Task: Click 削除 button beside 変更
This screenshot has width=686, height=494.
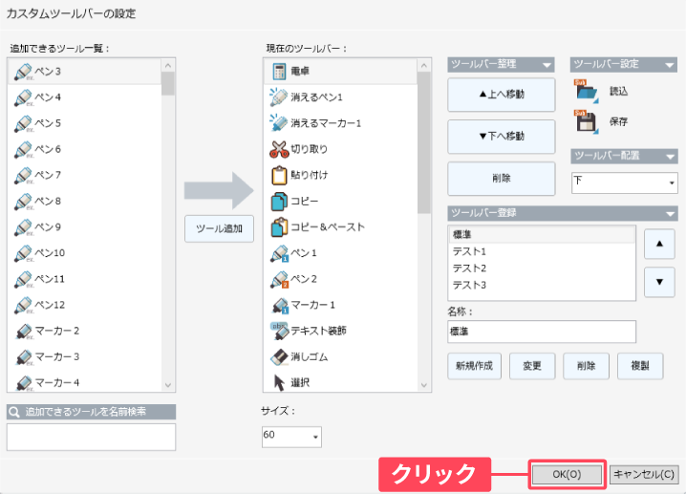Action: [x=586, y=366]
